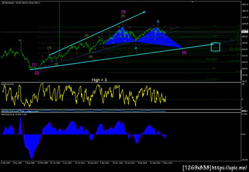Click the yellow (2) wave label
The height and width of the screenshot is (172, 249).
tap(56, 64)
